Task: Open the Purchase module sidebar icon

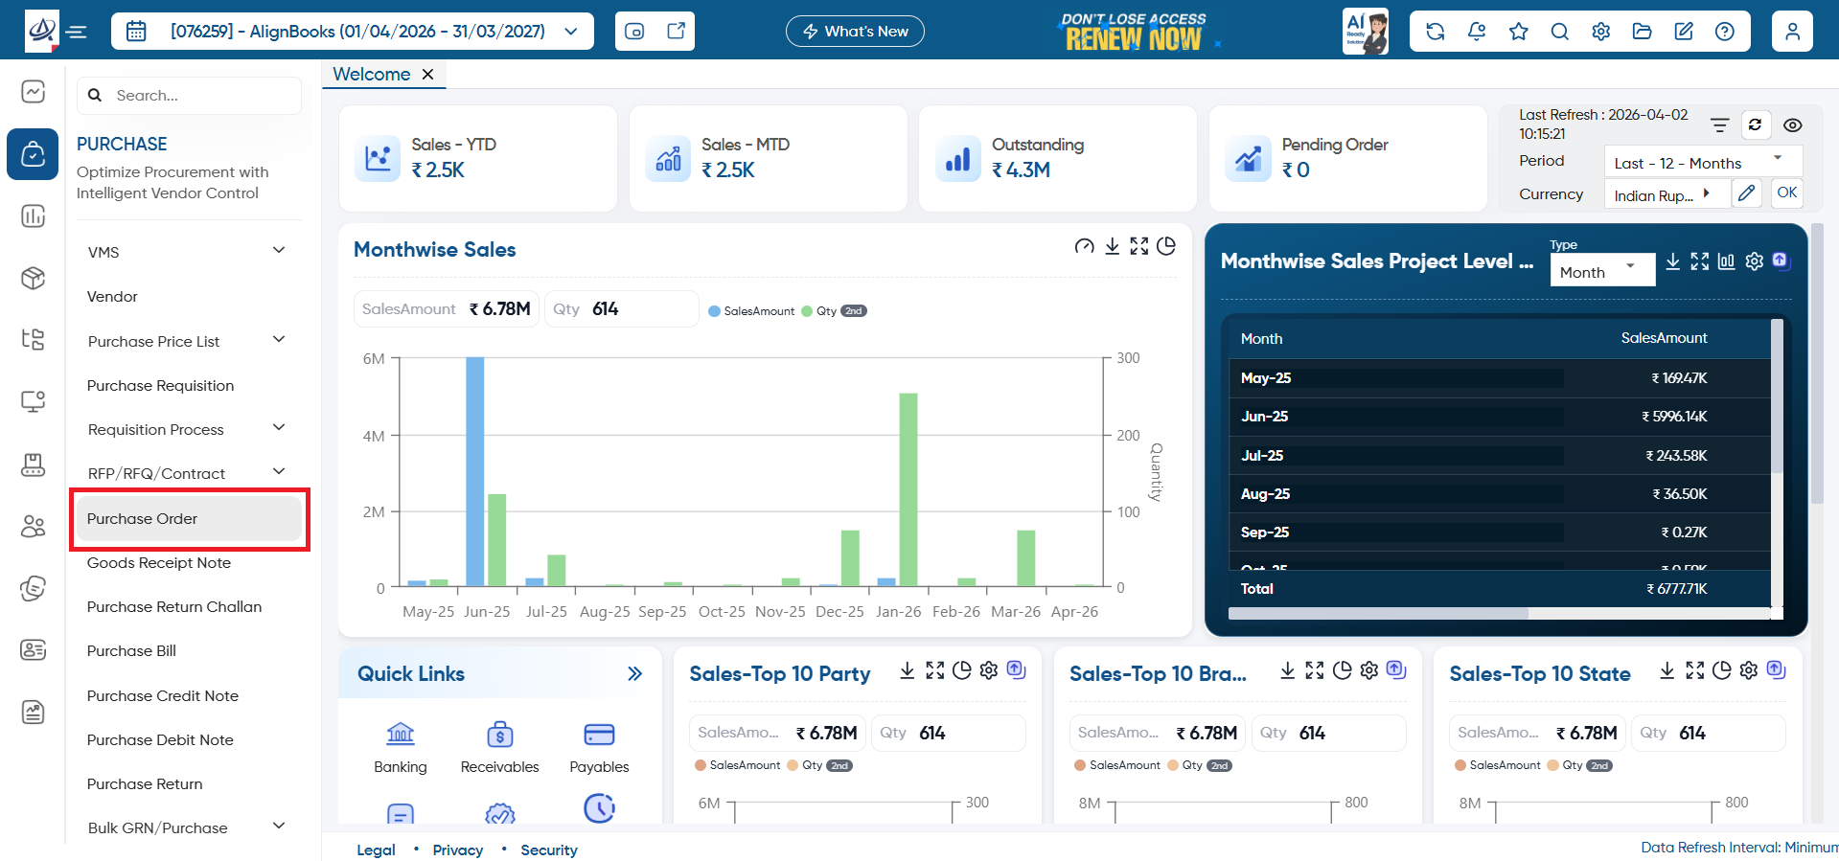Action: (33, 154)
